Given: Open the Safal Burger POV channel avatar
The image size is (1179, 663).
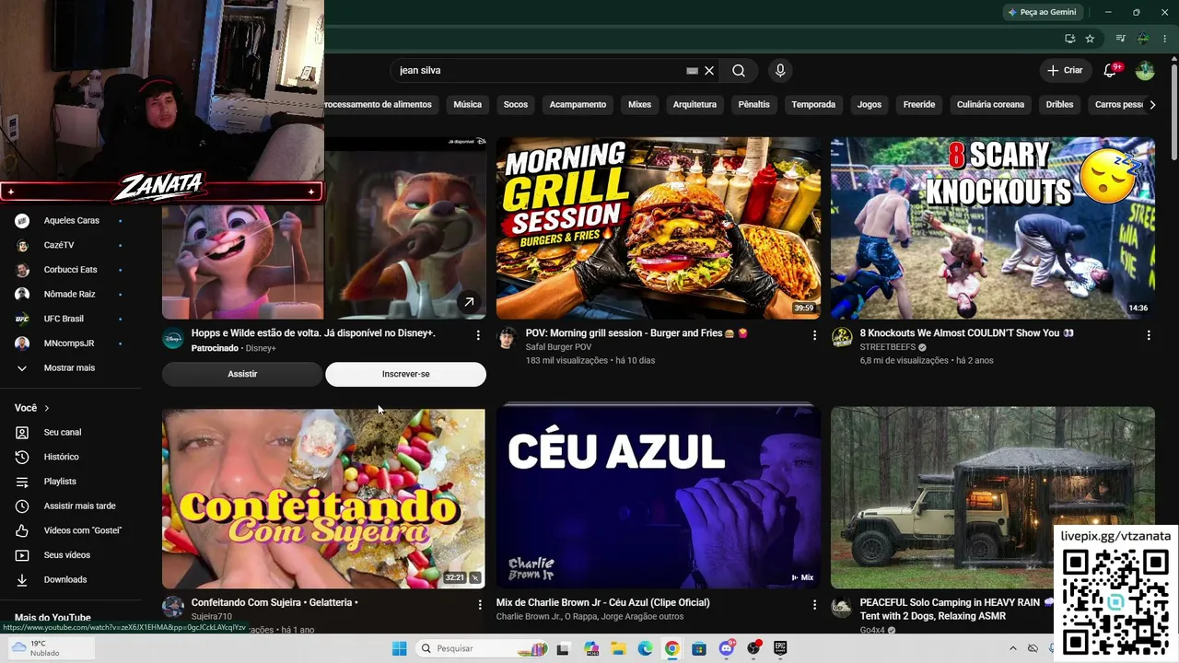Looking at the screenshot, I should pyautogui.click(x=507, y=338).
